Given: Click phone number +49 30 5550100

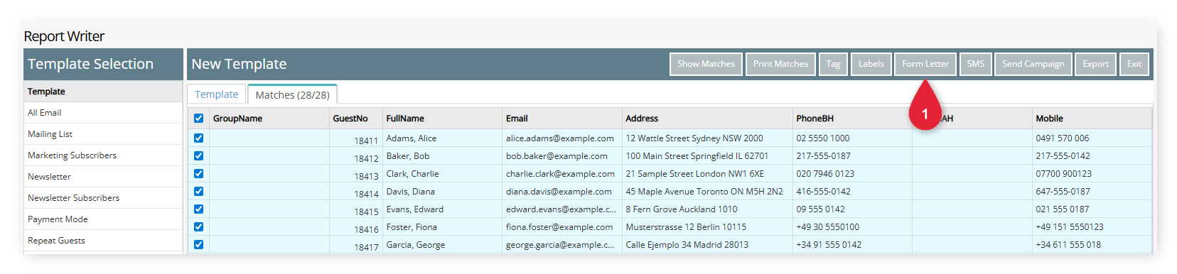Looking at the screenshot, I should [x=827, y=227].
